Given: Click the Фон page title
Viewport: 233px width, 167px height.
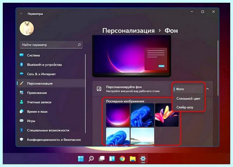Looking at the screenshot, I should 171,31.
